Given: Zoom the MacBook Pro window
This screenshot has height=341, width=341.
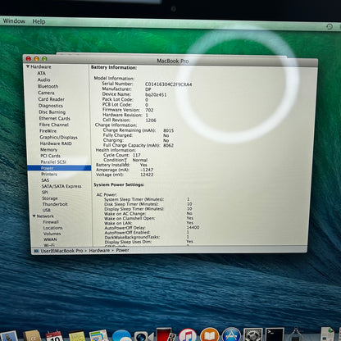Looking at the screenshot, I should [44, 59].
